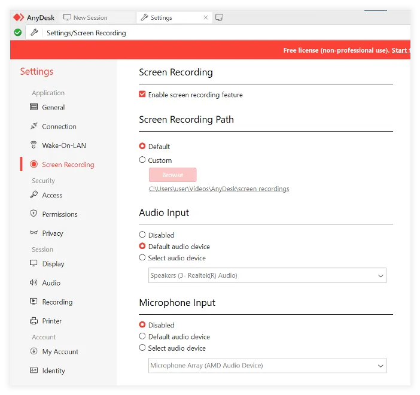Open My Account in the sidebar
Image resolution: width=420 pixels, height=395 pixels.
(60, 352)
